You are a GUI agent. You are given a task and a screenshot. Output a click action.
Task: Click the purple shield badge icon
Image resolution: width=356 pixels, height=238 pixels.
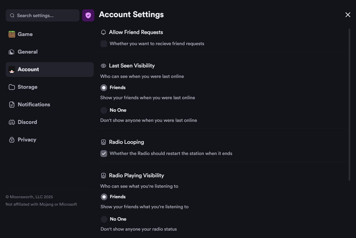88,15
